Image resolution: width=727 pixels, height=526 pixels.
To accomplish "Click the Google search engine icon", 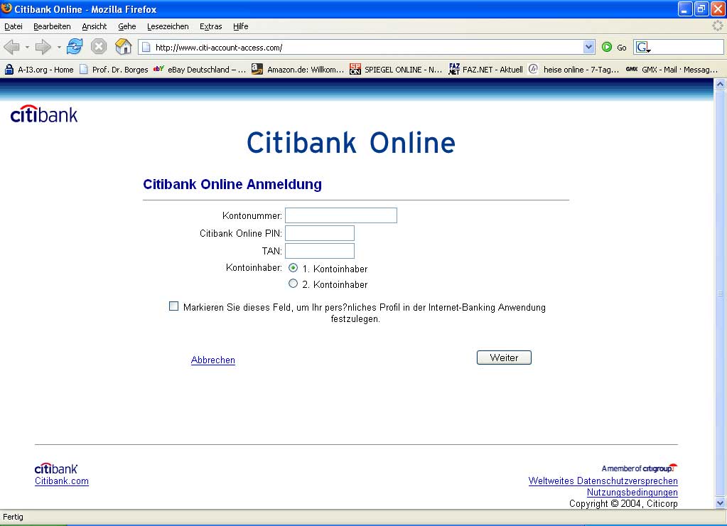I will (642, 47).
